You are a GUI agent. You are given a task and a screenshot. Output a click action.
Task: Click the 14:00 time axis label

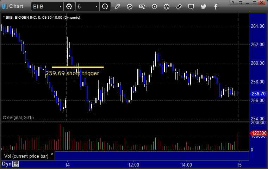[x=186, y=165]
